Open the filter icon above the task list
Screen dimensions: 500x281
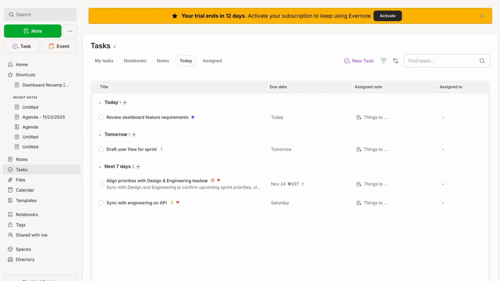383,61
